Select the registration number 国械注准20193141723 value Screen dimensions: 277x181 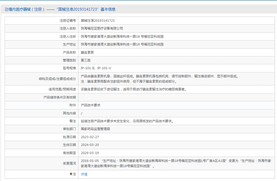98,21
